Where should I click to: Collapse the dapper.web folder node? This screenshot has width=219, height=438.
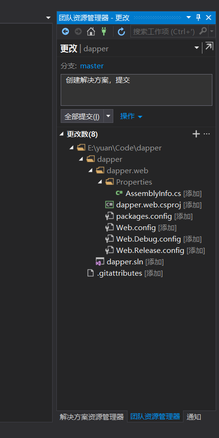91,171
